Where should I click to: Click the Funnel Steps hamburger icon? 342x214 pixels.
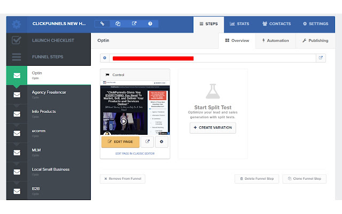[x=17, y=57]
